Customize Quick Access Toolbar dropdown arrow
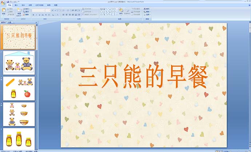 click(19, 2)
